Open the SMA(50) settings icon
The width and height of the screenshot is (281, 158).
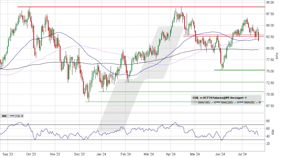(260, 102)
